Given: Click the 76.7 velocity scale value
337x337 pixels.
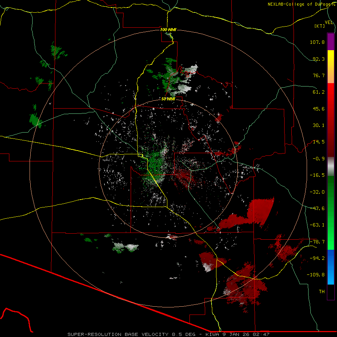Looking at the screenshot, I should pos(319,75).
